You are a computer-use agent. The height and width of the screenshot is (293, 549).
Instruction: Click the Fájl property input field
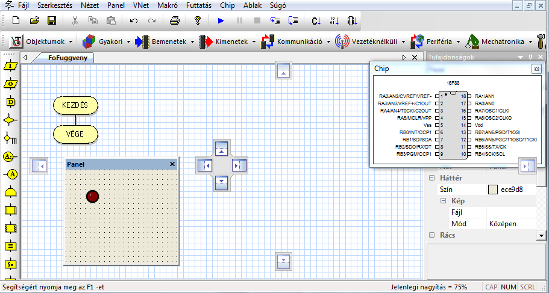pyautogui.click(x=512, y=212)
